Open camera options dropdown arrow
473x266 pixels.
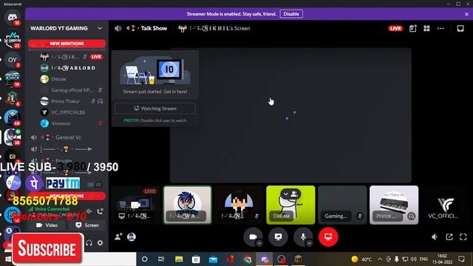(259, 243)
